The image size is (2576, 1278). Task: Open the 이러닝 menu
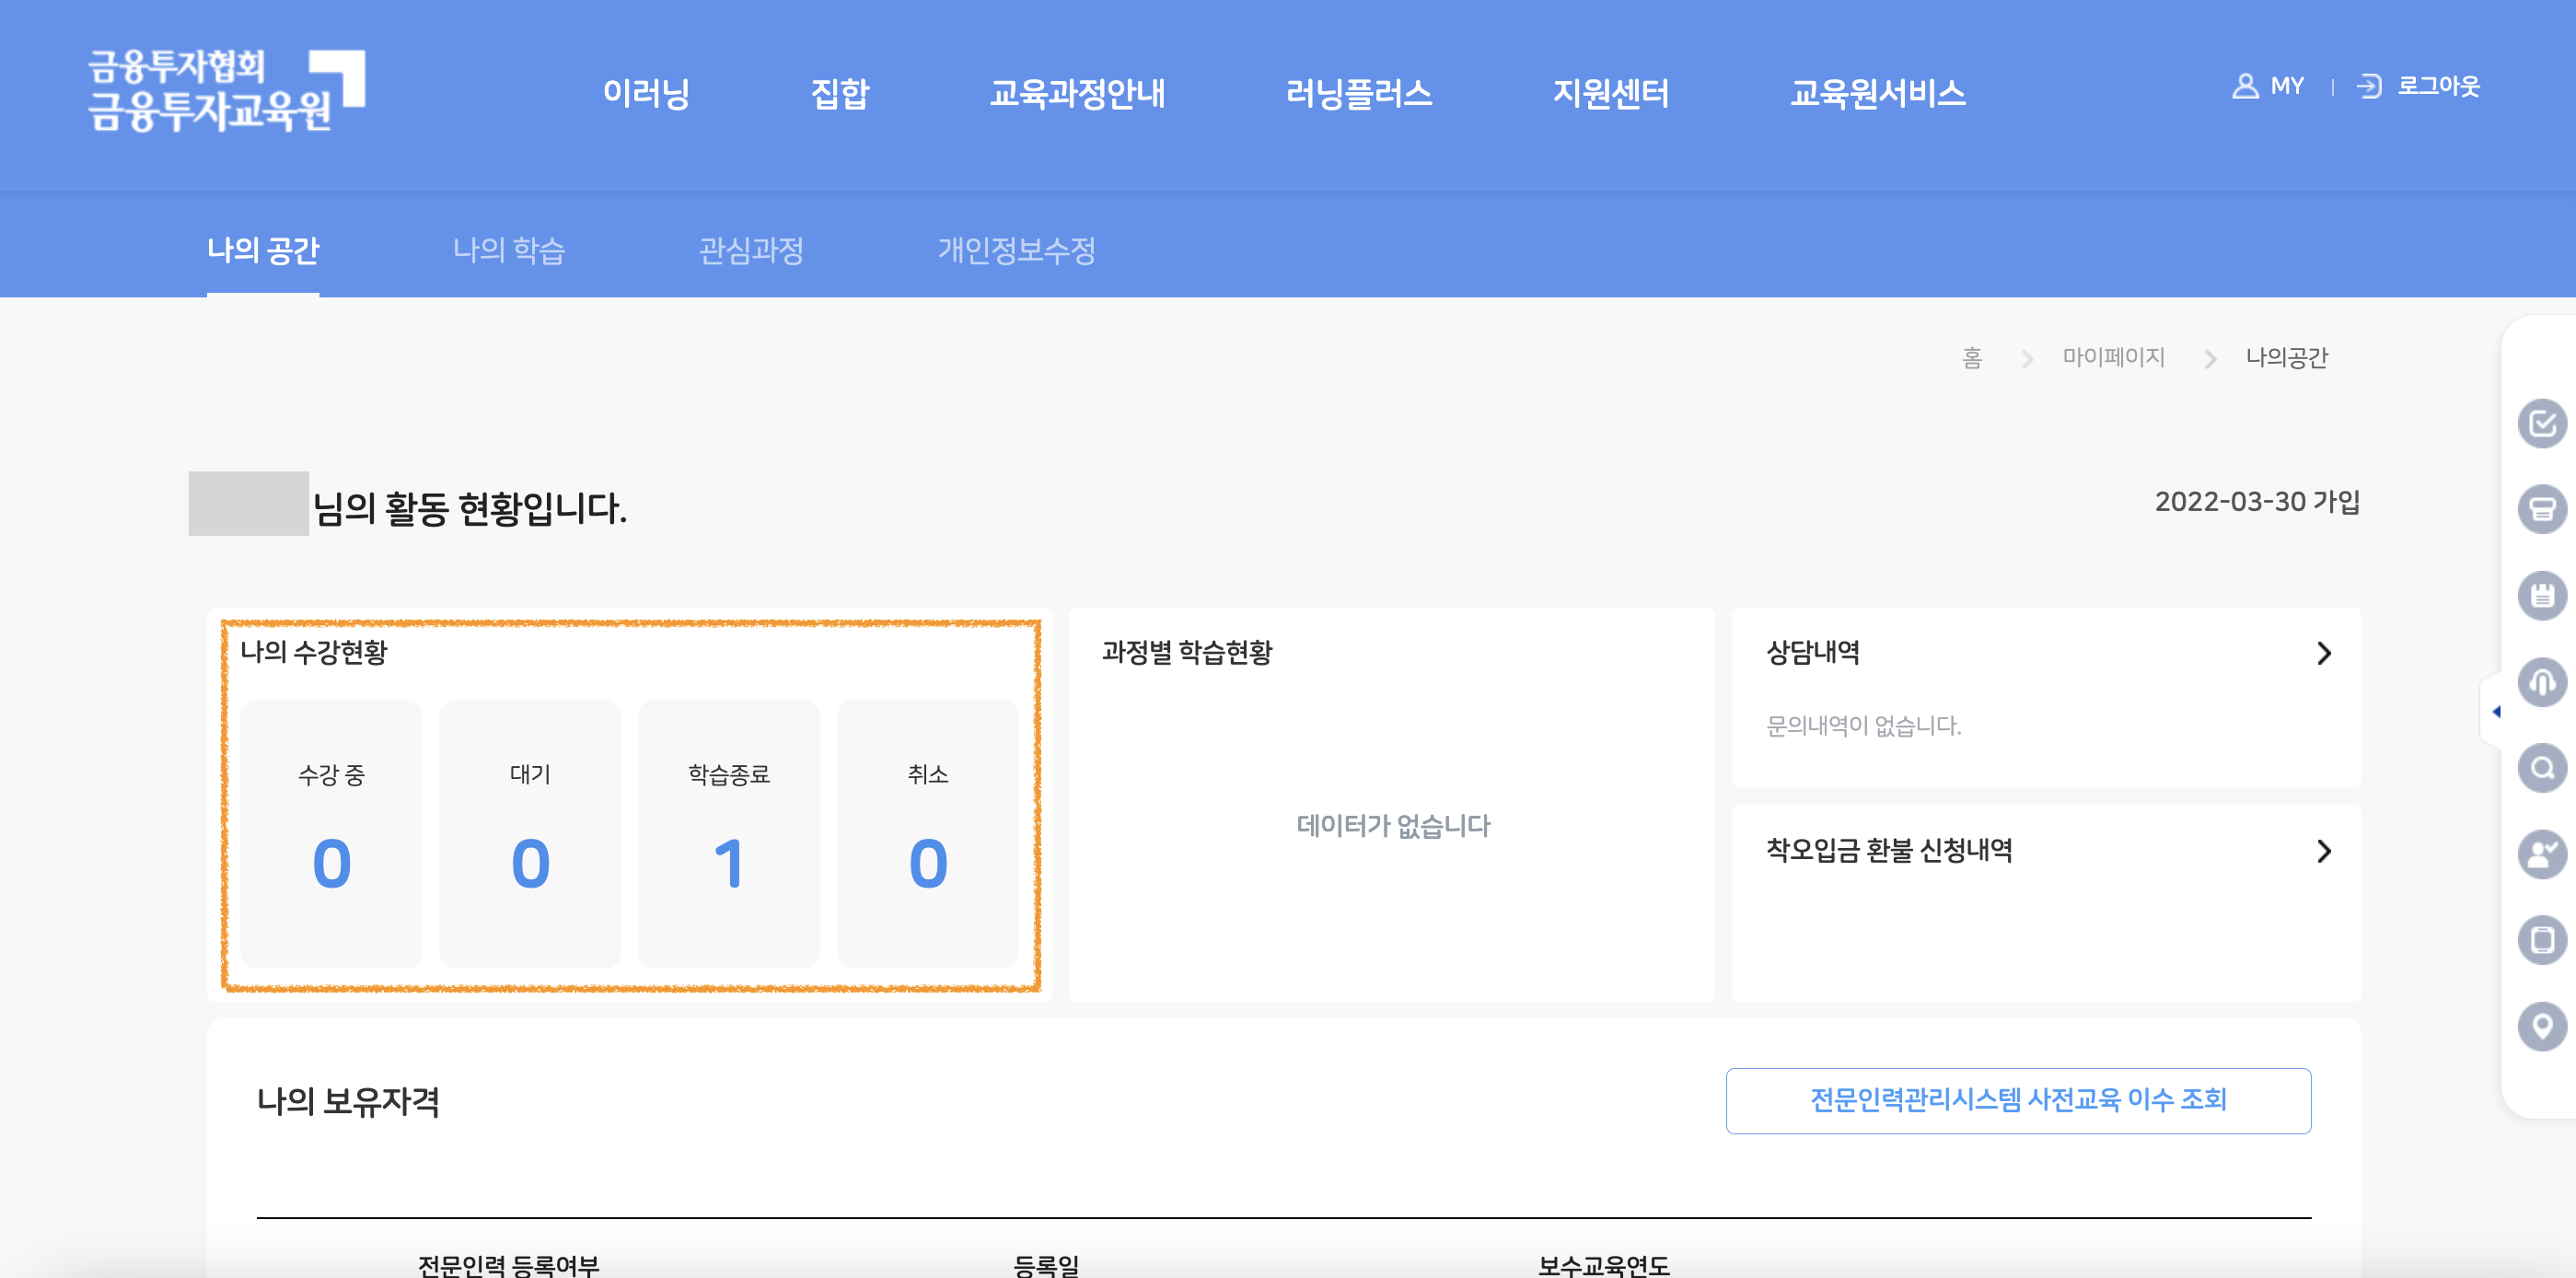point(647,93)
